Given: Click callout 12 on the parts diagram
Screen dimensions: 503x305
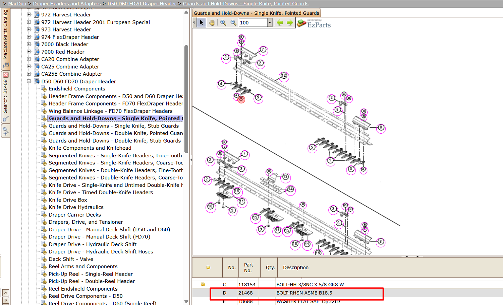Looking at the screenshot, I should tap(284, 76).
